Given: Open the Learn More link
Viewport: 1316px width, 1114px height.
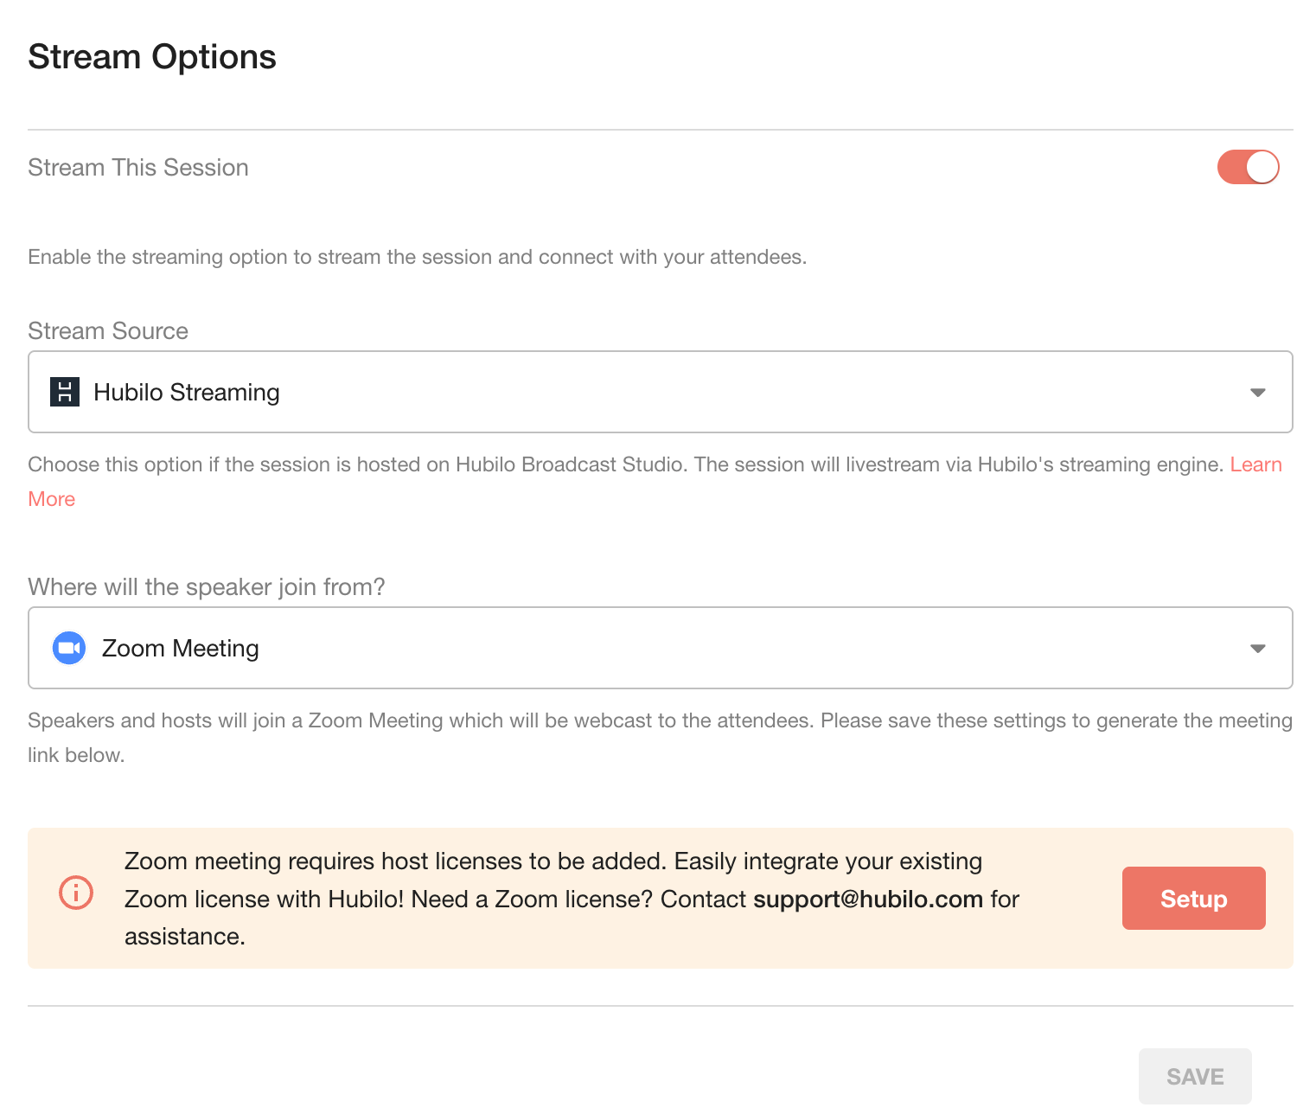Looking at the screenshot, I should click(1255, 464).
